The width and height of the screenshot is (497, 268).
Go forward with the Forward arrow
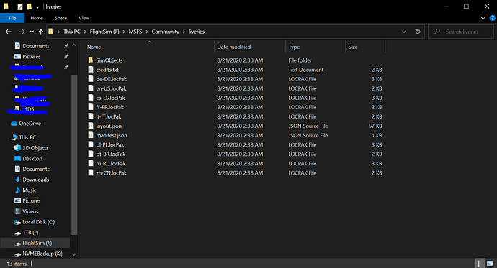pos(22,32)
